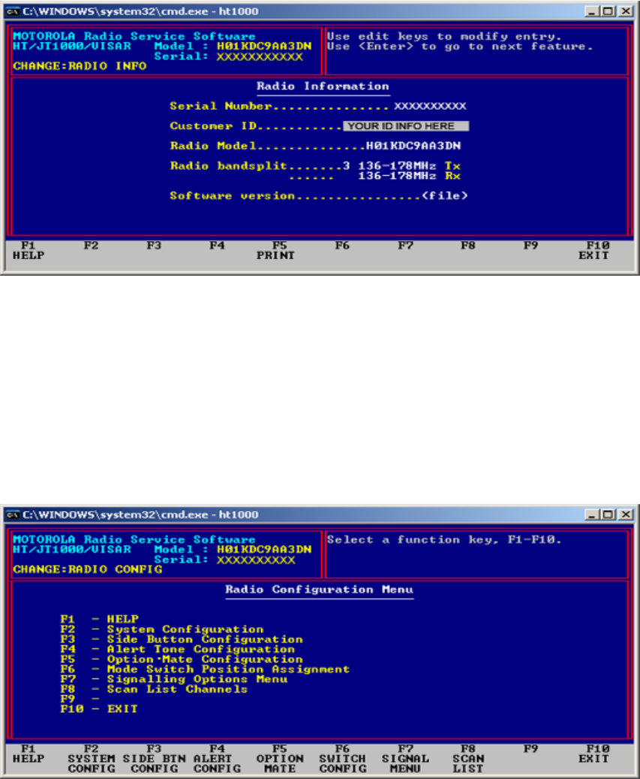This screenshot has height=779, width=640.
Task: Click the Customer ID field in Radio Information window
Action: [406, 125]
